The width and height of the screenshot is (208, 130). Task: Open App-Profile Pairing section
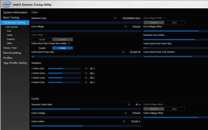click(15, 63)
